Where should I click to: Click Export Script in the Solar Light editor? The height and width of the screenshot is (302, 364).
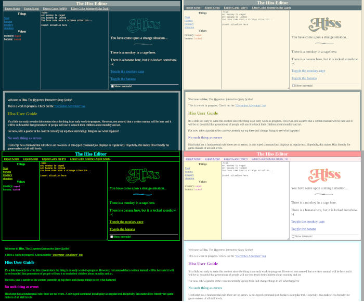click(212, 8)
